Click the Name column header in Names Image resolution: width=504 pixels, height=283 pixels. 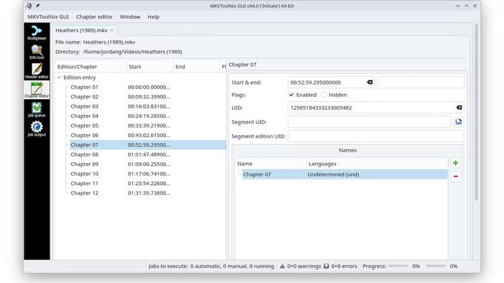[271, 164]
